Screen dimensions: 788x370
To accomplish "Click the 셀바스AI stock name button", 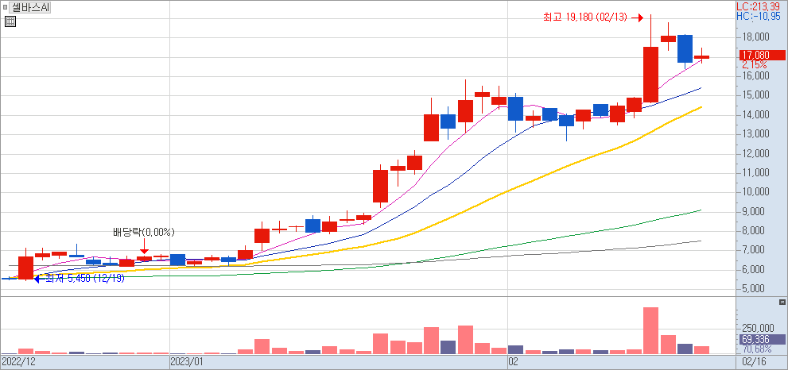I will coord(29,7).
